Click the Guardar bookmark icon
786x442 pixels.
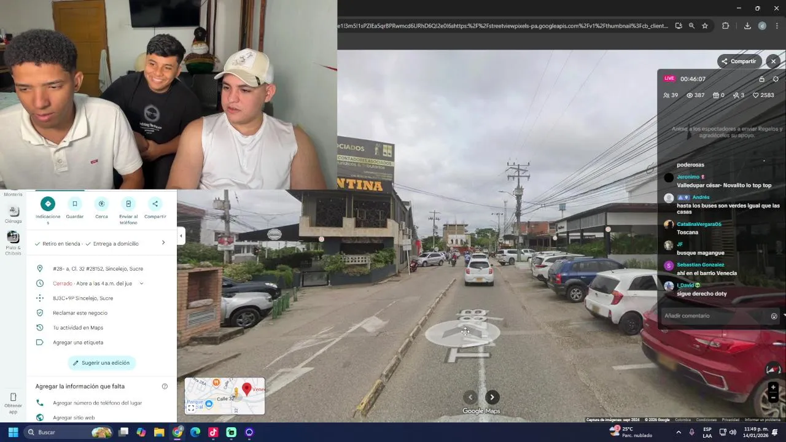[75, 204]
